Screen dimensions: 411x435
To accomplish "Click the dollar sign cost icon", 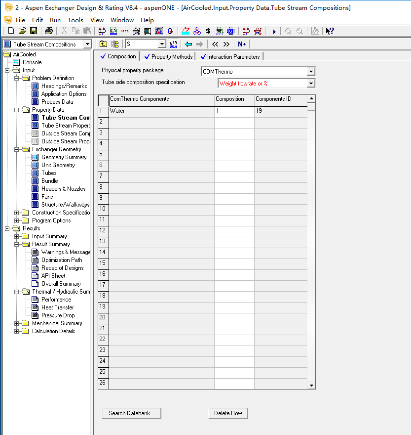I will tap(208, 31).
